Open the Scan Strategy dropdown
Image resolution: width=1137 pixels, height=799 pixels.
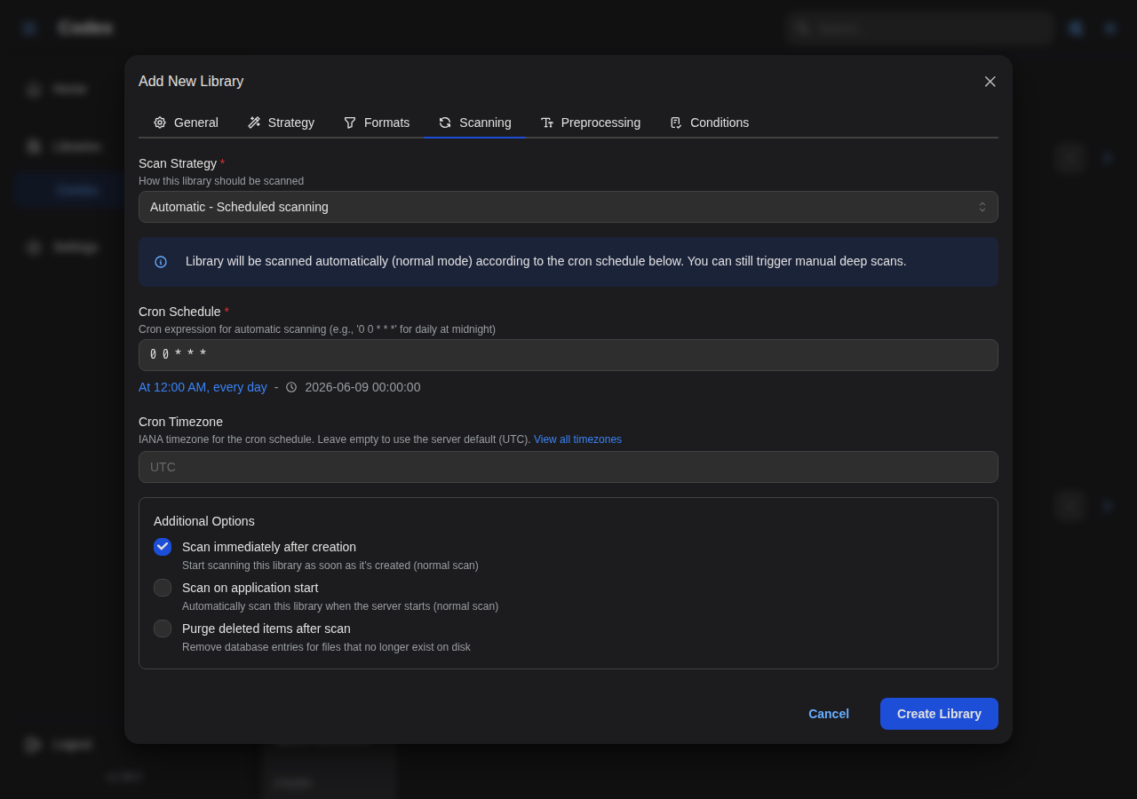point(568,207)
